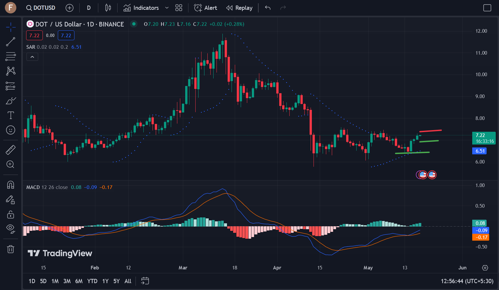
Task: Expand the indicator templates dropdown arrow
Action: 167,8
